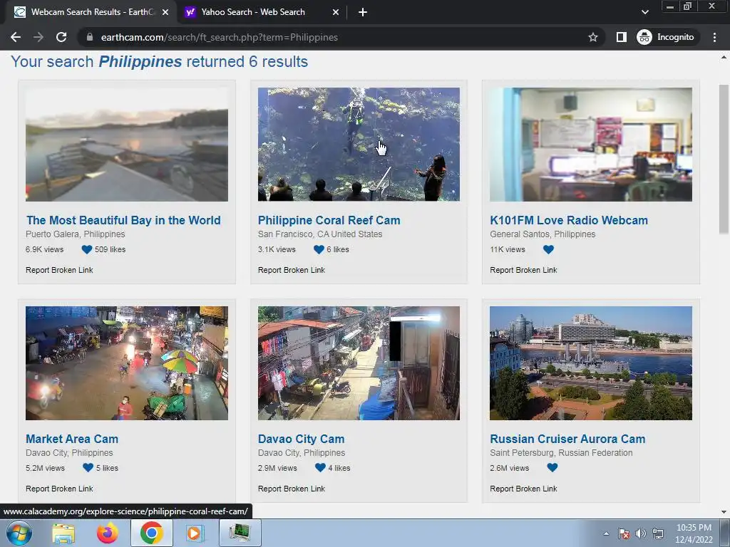Like the Davao City Cam heart icon
This screenshot has height=547, width=730.
coord(320,467)
